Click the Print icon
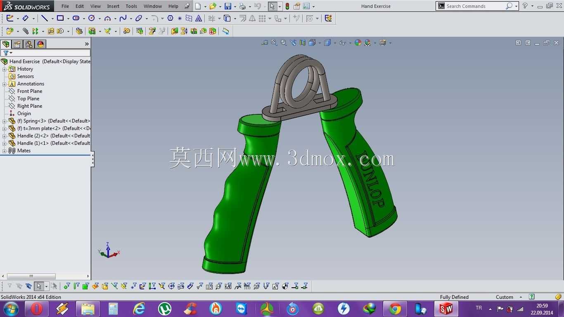564x317 pixels. click(x=243, y=6)
